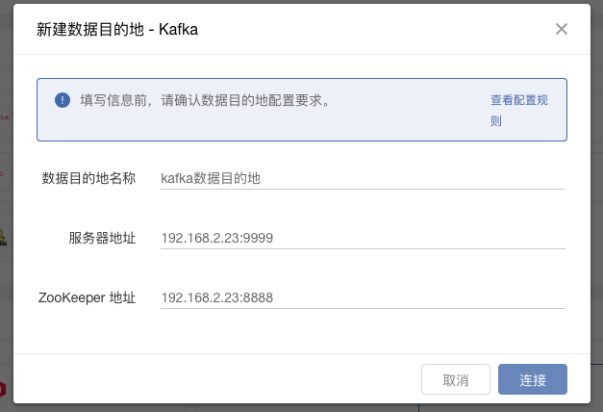Screen dimensions: 603x412
Task: Click the red hexagon icon behind the dialog
Action: point(4,389)
